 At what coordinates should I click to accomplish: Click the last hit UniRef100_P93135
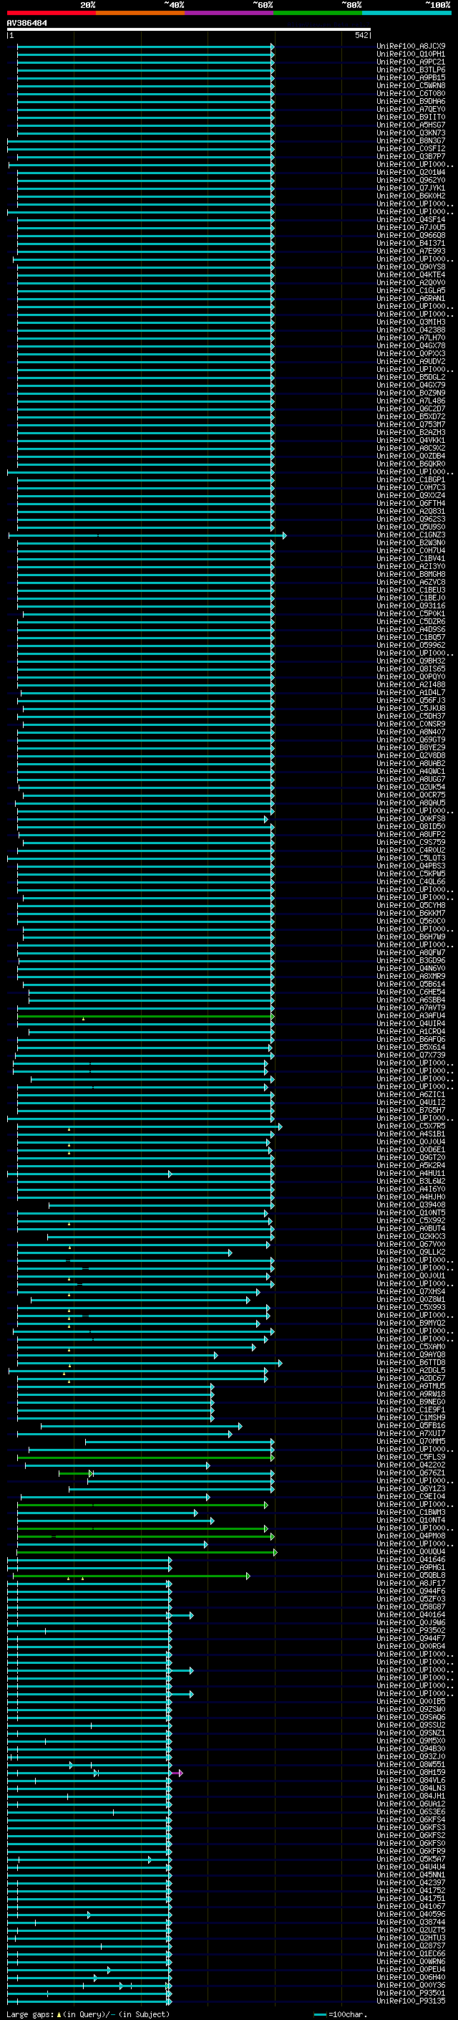click(411, 2001)
